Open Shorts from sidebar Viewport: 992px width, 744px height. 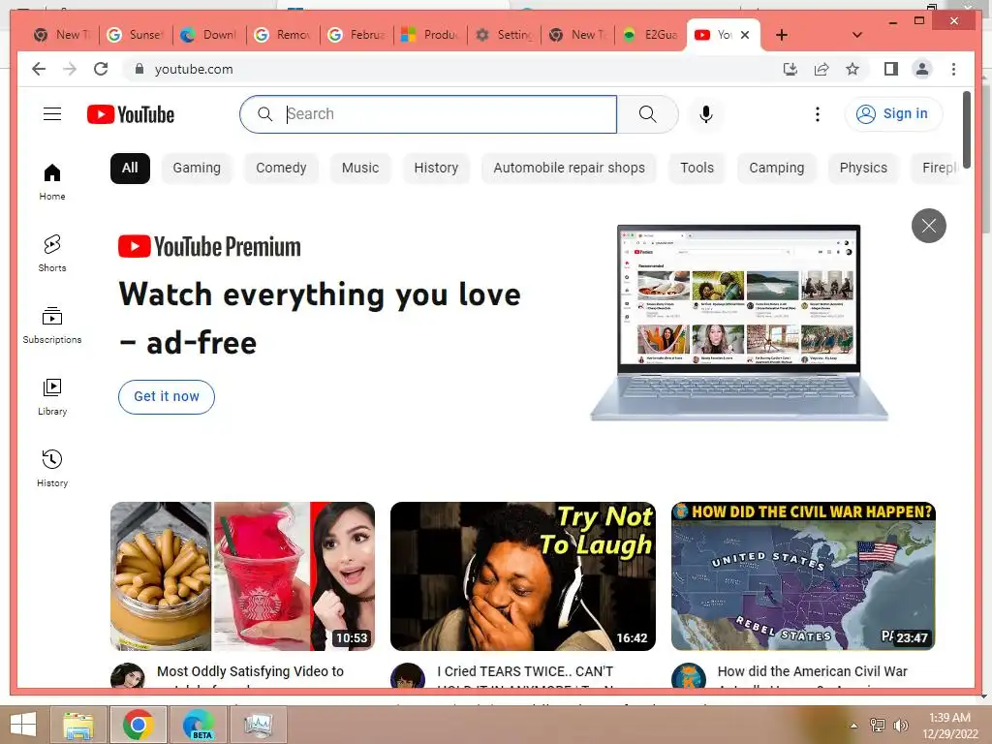[x=52, y=253]
